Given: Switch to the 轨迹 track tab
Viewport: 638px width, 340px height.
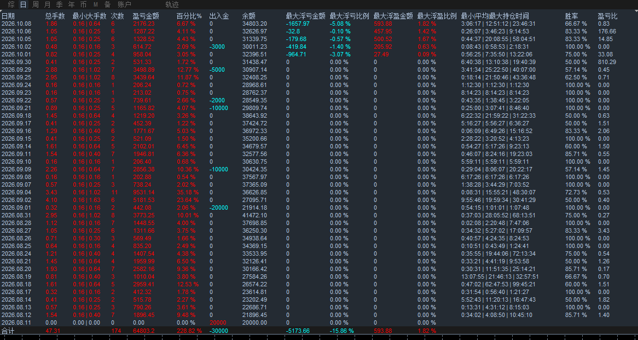Looking at the screenshot, I should pyautogui.click(x=172, y=5).
